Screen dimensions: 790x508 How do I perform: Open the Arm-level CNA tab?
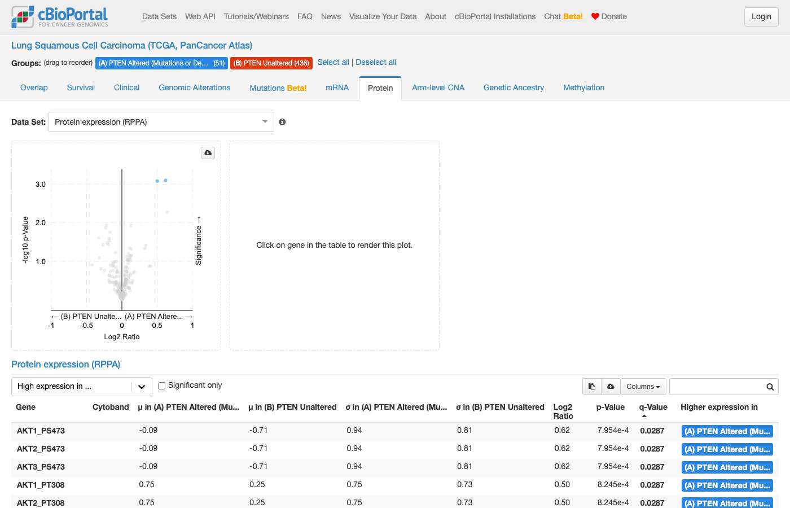coord(438,87)
